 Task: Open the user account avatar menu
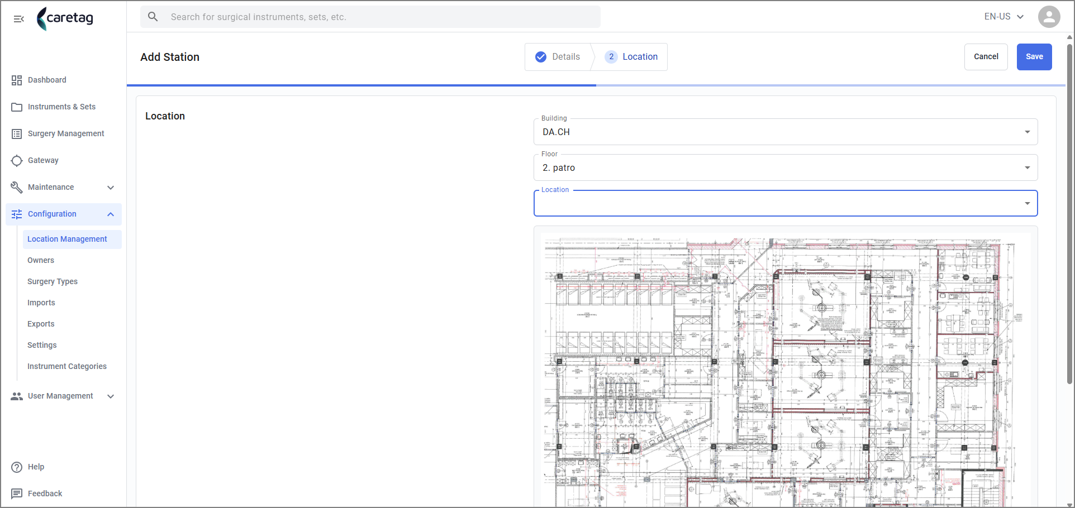click(x=1049, y=17)
